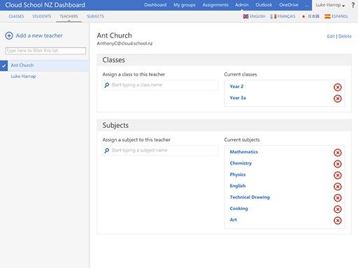
Task: Switch the language to Español
Action: pos(340,17)
